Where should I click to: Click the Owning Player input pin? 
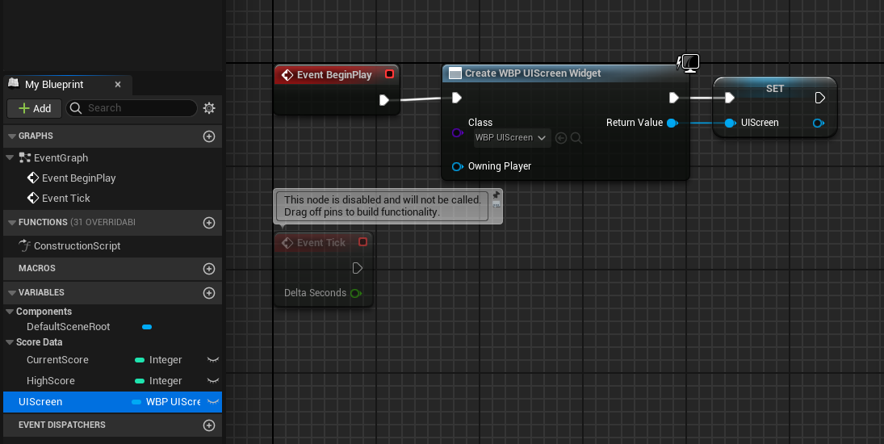pyautogui.click(x=458, y=166)
